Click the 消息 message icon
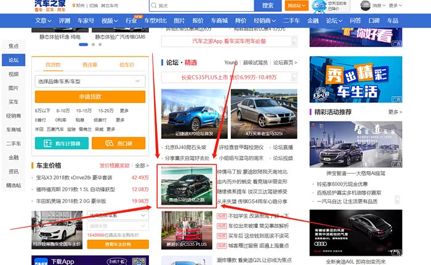The image size is (431, 265). [375, 6]
